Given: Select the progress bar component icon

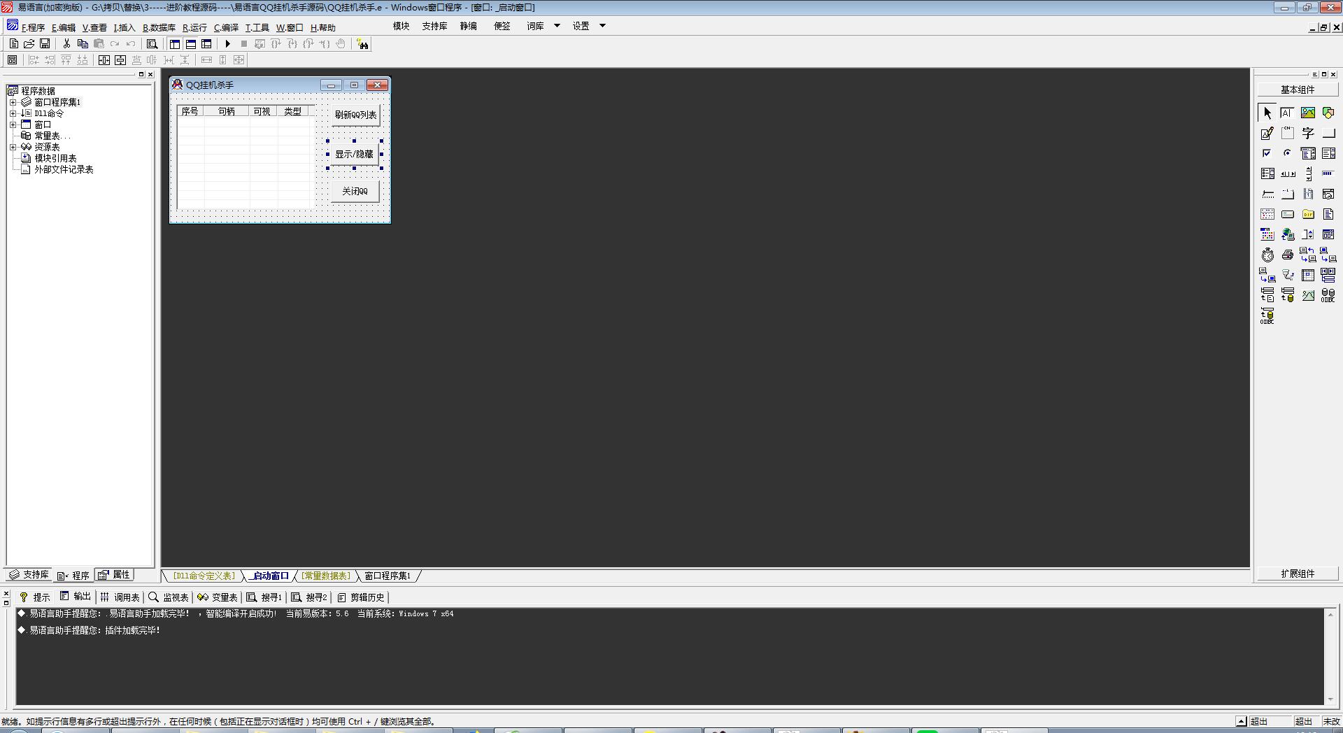Looking at the screenshot, I should [x=1328, y=173].
